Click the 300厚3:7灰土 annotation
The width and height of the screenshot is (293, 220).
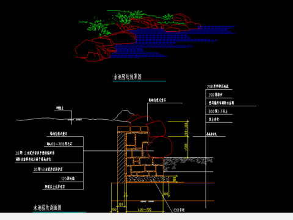pyautogui.click(x=218, y=111)
